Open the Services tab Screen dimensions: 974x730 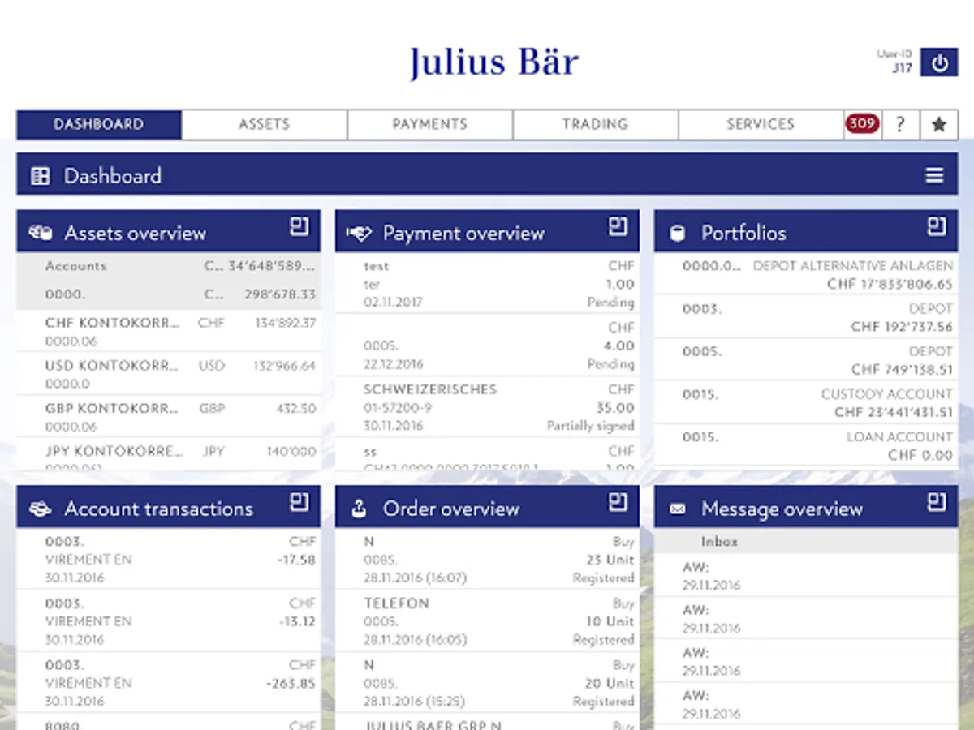point(761,125)
